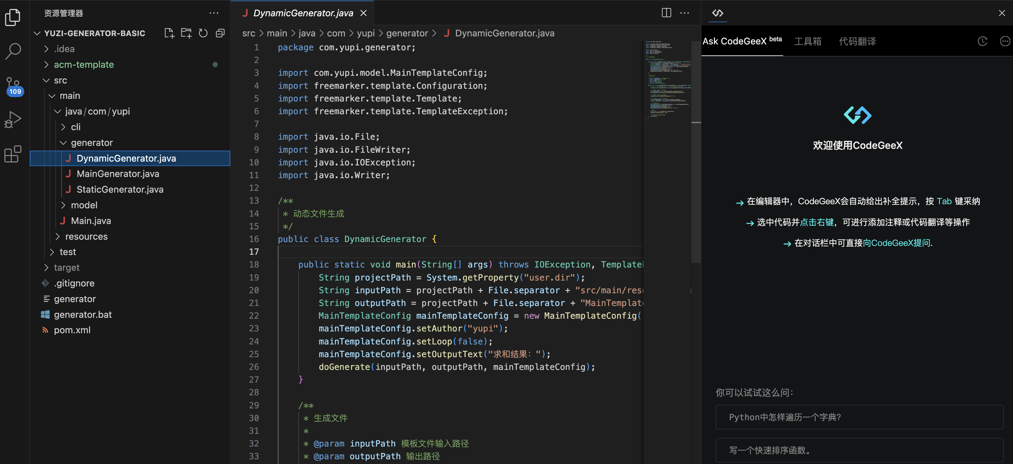Click the New Folder icon in explorer

186,33
